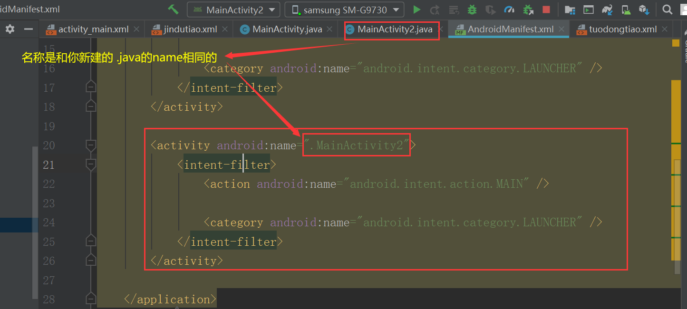The image size is (687, 309).
Task: Build the project using the hammer icon
Action: pos(173,9)
